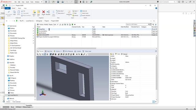Click the Select all icon in ribbon
Image resolution: width=196 pixels, height=110 pixels.
(x=81, y=11)
